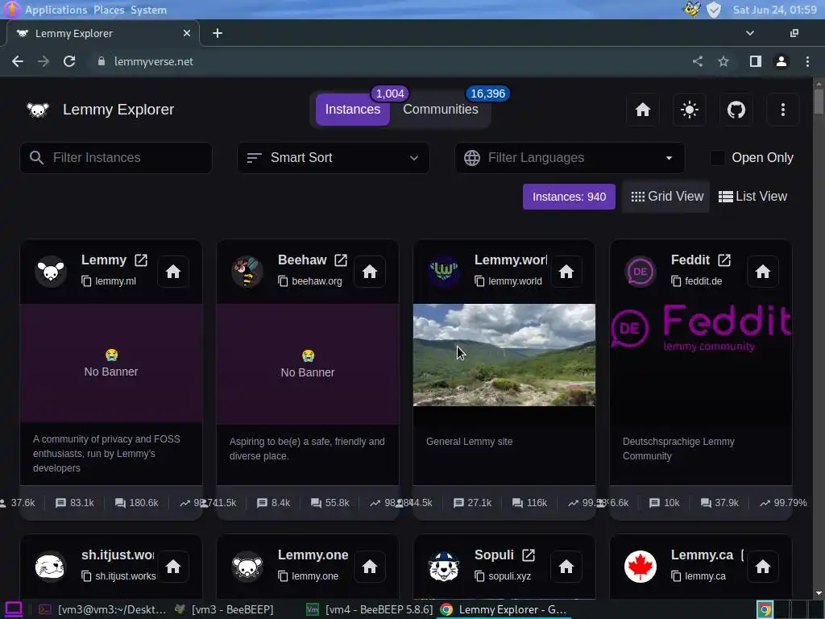The image size is (825, 619).
Task: Open the browser tab search chevron
Action: (750, 33)
